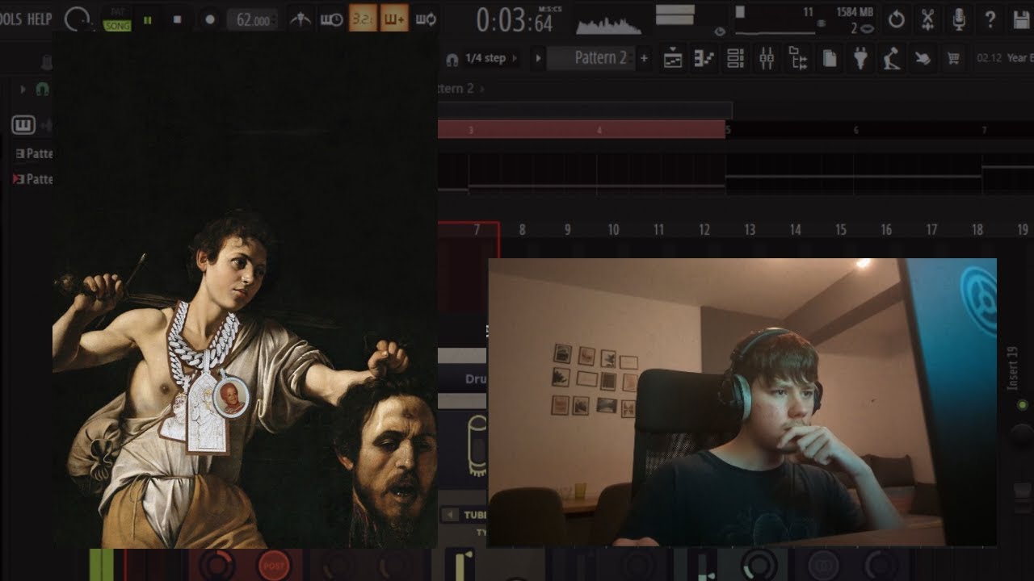Click the microphone one-click recording icon

(x=959, y=19)
